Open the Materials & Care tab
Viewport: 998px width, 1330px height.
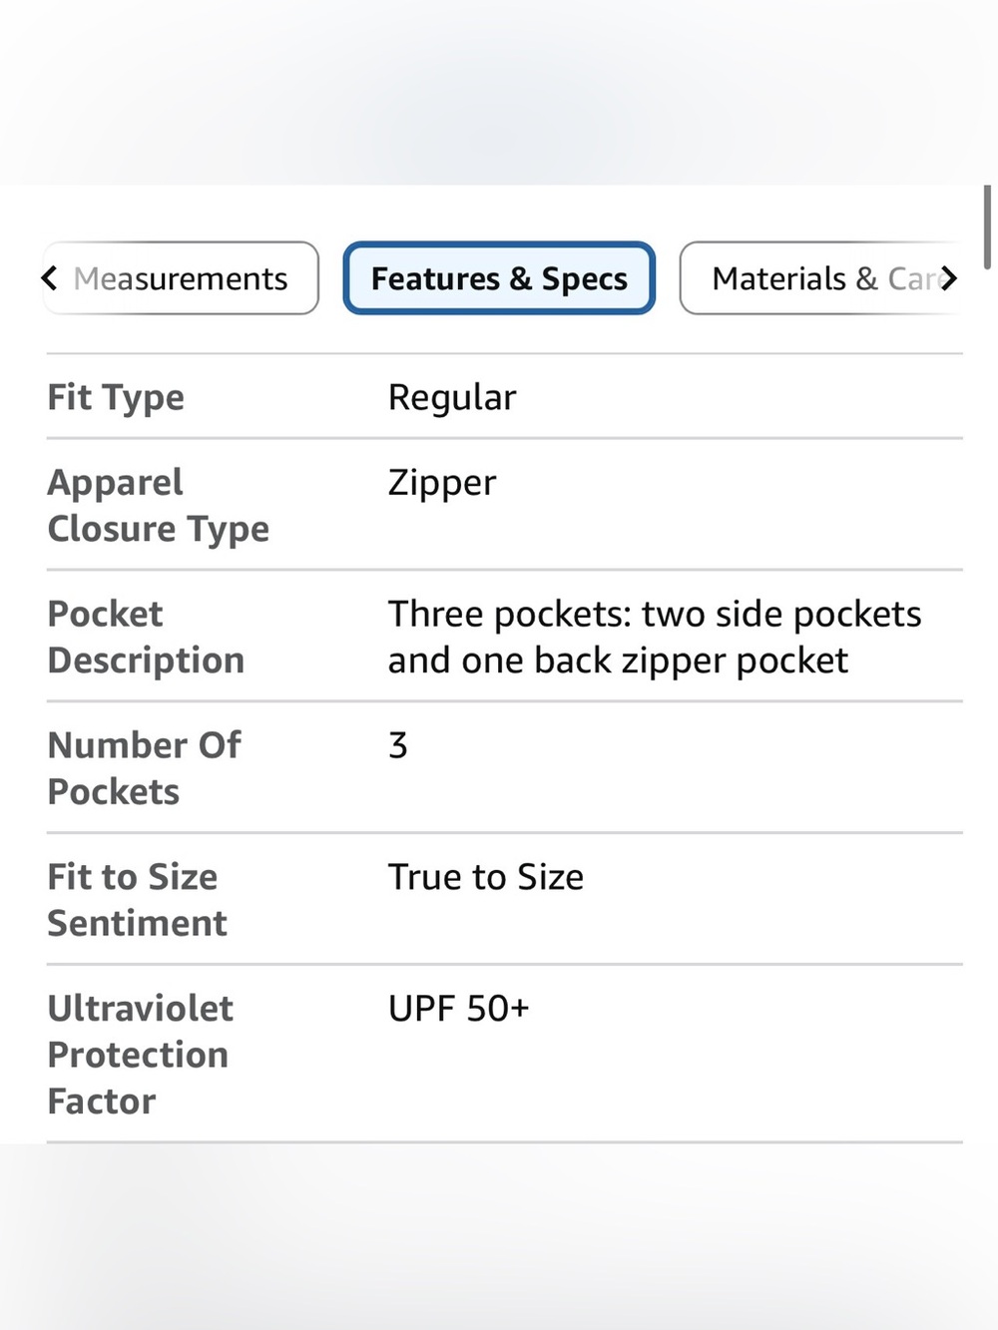coord(820,277)
